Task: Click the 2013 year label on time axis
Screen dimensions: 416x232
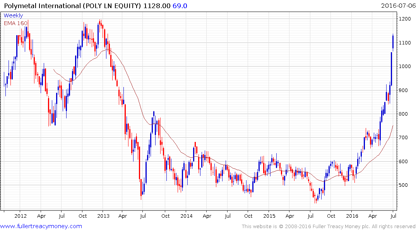Action: [x=103, y=216]
